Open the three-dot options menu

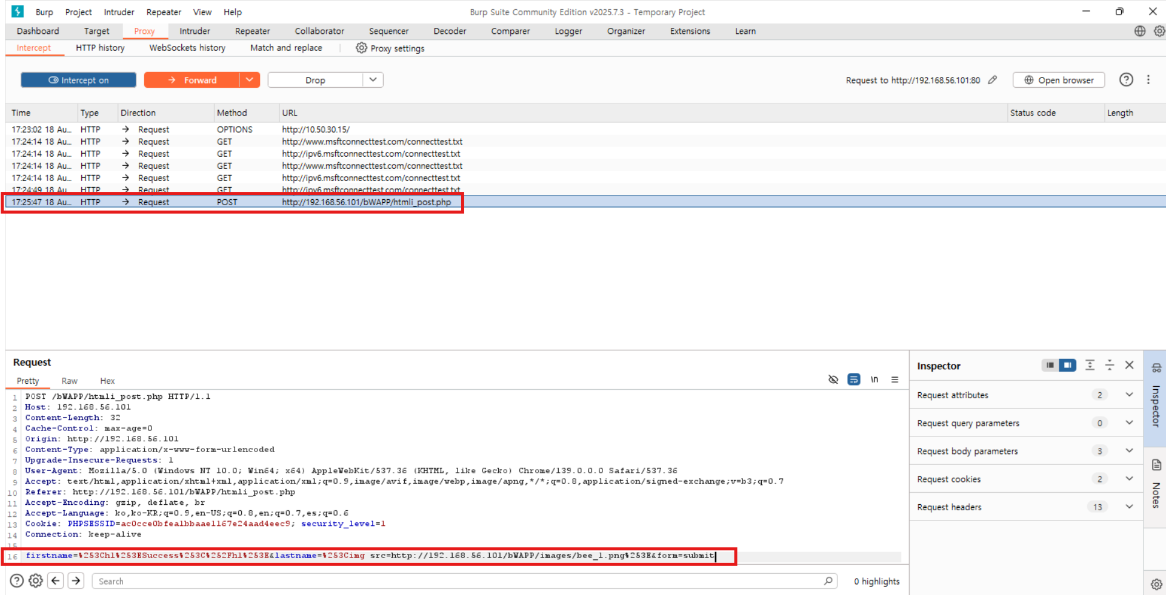pyautogui.click(x=1148, y=80)
